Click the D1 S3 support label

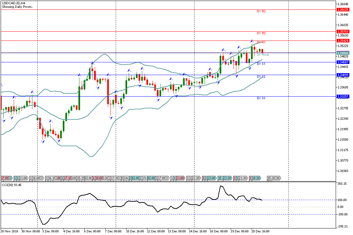coord(261,98)
